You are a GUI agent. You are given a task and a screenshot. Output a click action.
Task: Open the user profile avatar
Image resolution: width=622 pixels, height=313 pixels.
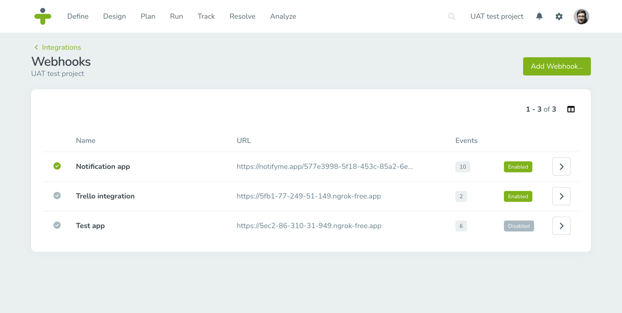click(581, 16)
